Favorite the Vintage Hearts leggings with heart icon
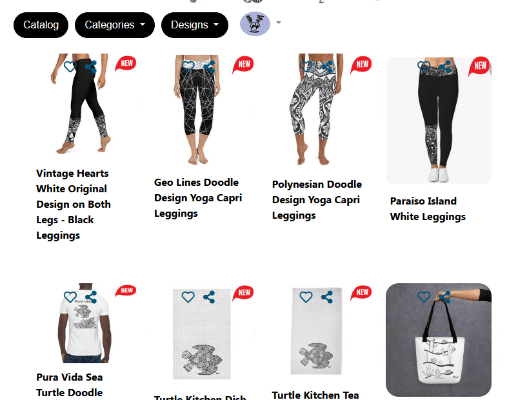Viewport: 518px width, 400px height. pos(70,66)
